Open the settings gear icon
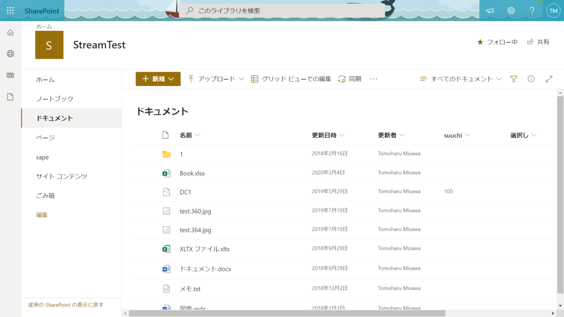This screenshot has height=317, width=564. pos(511,10)
